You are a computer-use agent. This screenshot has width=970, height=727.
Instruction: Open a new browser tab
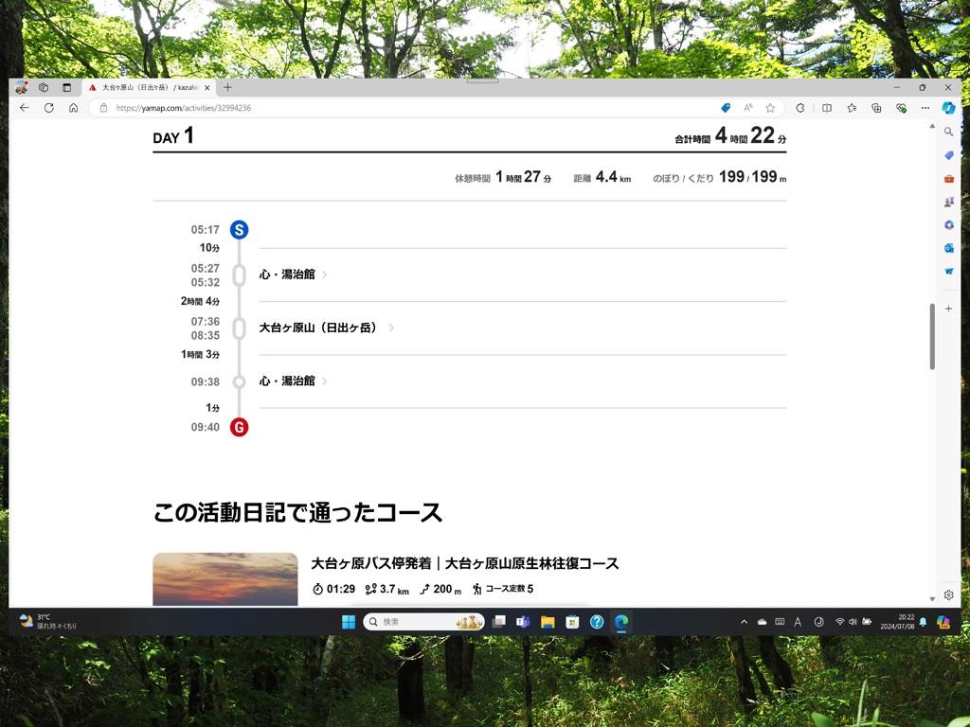tap(227, 87)
